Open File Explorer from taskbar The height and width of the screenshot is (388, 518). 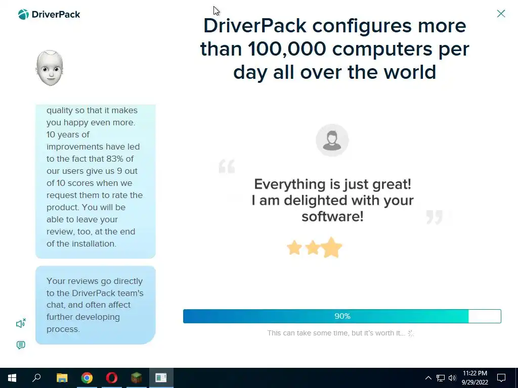click(62, 378)
